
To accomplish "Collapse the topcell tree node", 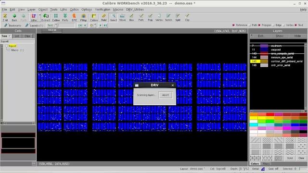I will click(6, 46).
